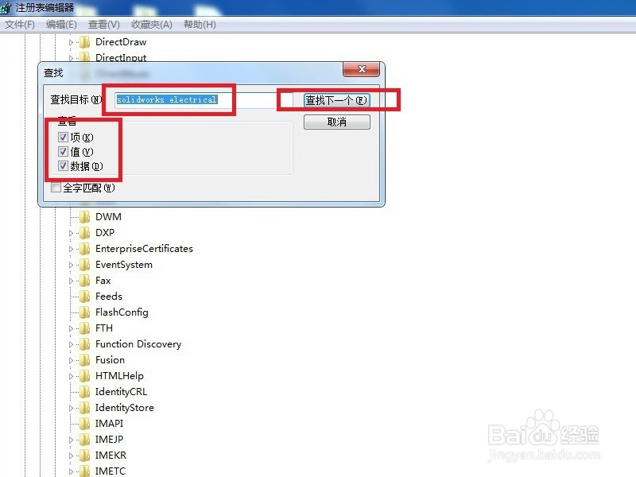The width and height of the screenshot is (636, 477).
Task: Select the HTMLHelp tree entry
Action: 119,376
